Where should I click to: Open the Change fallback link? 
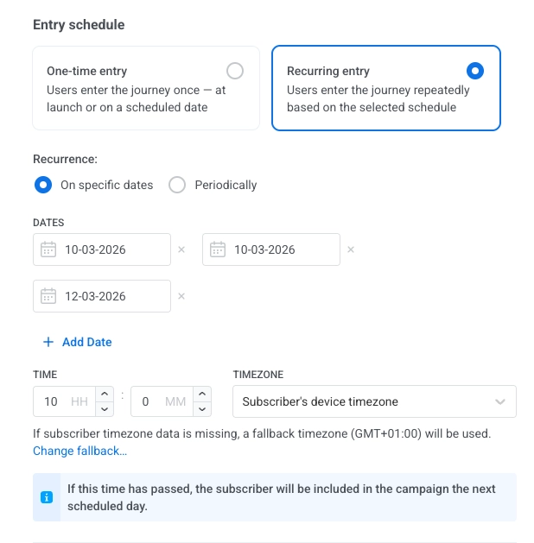(79, 451)
